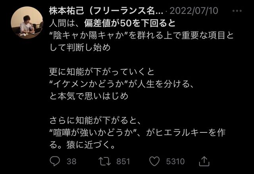Click the quoted phrase 陰キャか陽キャか

click(x=89, y=35)
